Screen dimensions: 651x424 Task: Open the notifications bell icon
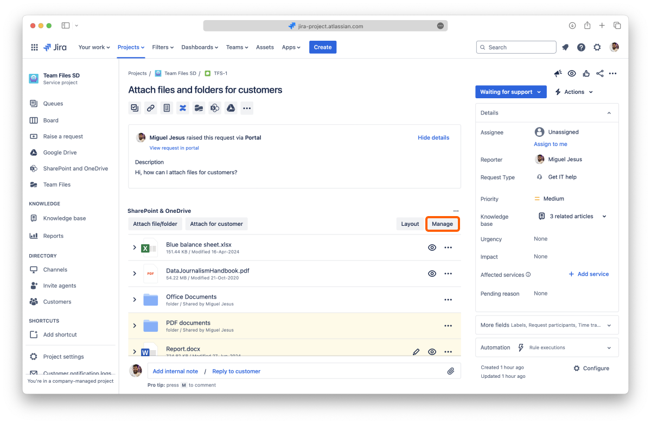[x=565, y=47]
